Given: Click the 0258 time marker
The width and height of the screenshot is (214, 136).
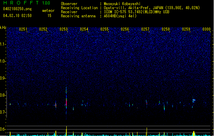Looking at the screenshot, I should pyautogui.click(x=166, y=29).
